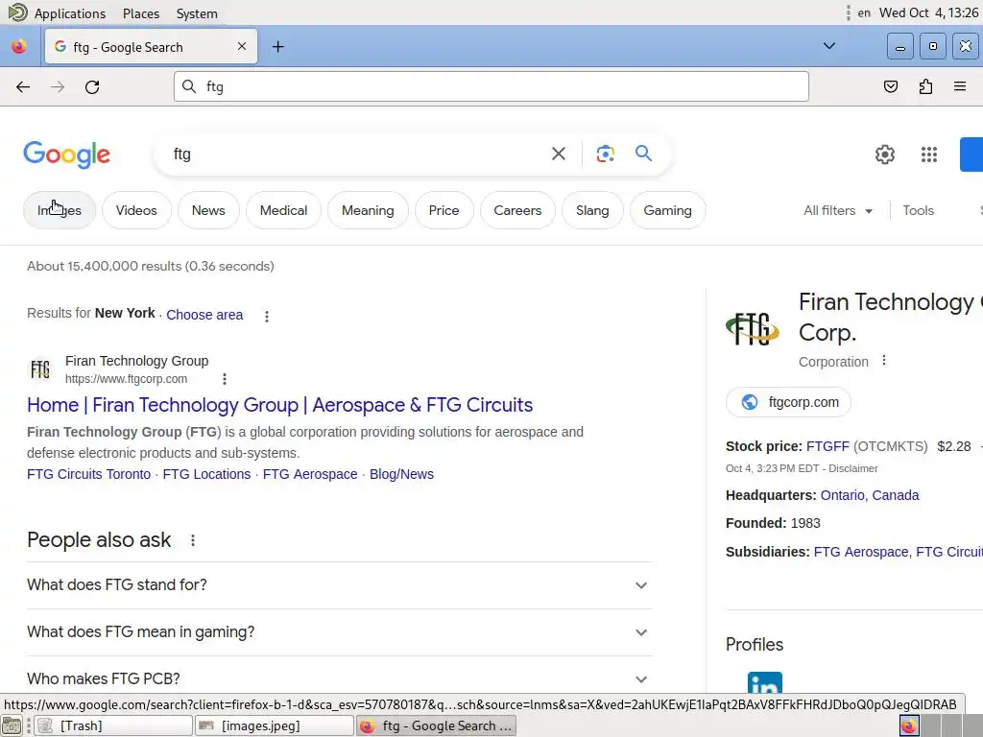Open the LinkedIn profile icon
This screenshot has height=737, width=983.
[x=765, y=682]
